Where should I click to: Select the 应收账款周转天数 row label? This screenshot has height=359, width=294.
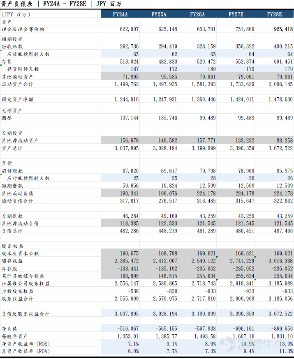[28, 54]
